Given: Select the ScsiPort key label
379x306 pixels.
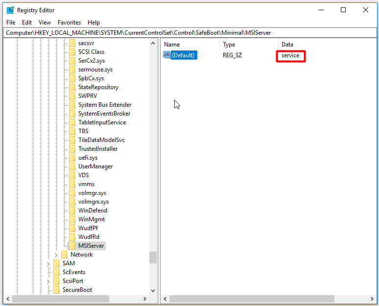Looking at the screenshot, I should pyautogui.click(x=73, y=281).
